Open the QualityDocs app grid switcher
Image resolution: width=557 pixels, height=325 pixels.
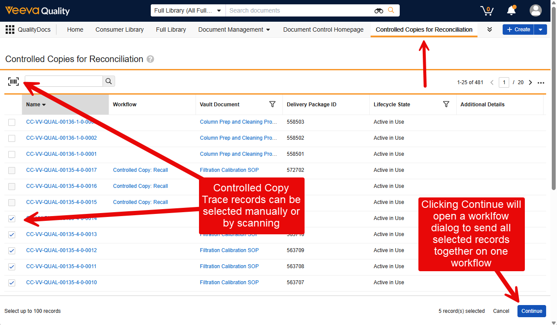pos(10,30)
